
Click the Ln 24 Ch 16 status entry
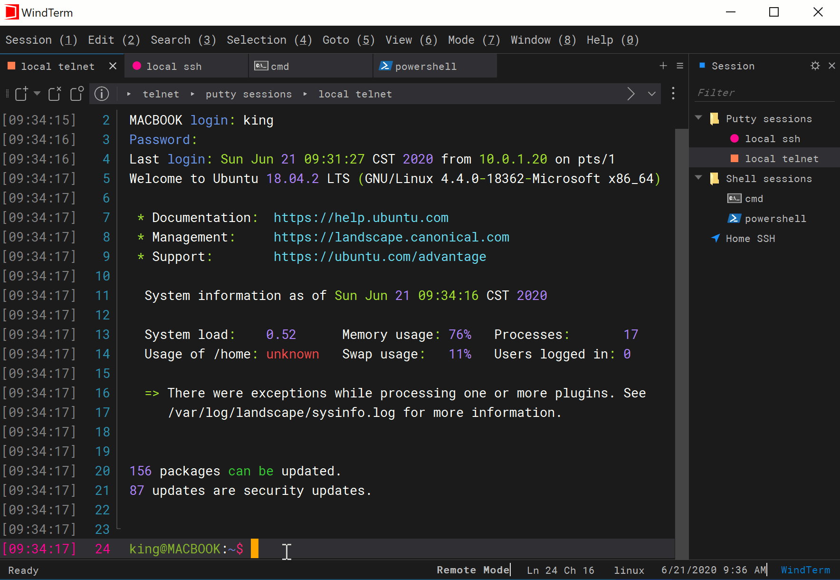click(x=561, y=570)
